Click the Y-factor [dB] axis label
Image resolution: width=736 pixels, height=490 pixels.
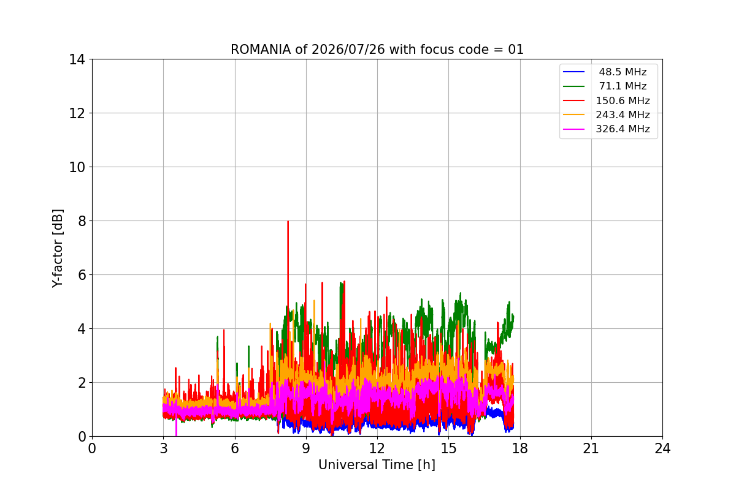[58, 248]
